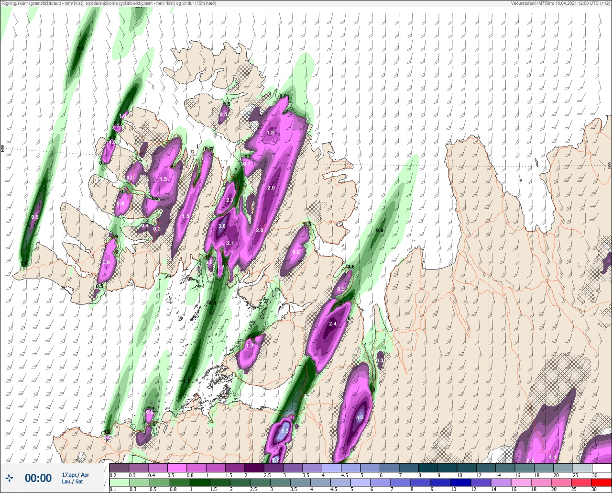Screen dimensions: 612x493
Task: Click the Veðurstofan star logo icon
Action: (9, 478)
